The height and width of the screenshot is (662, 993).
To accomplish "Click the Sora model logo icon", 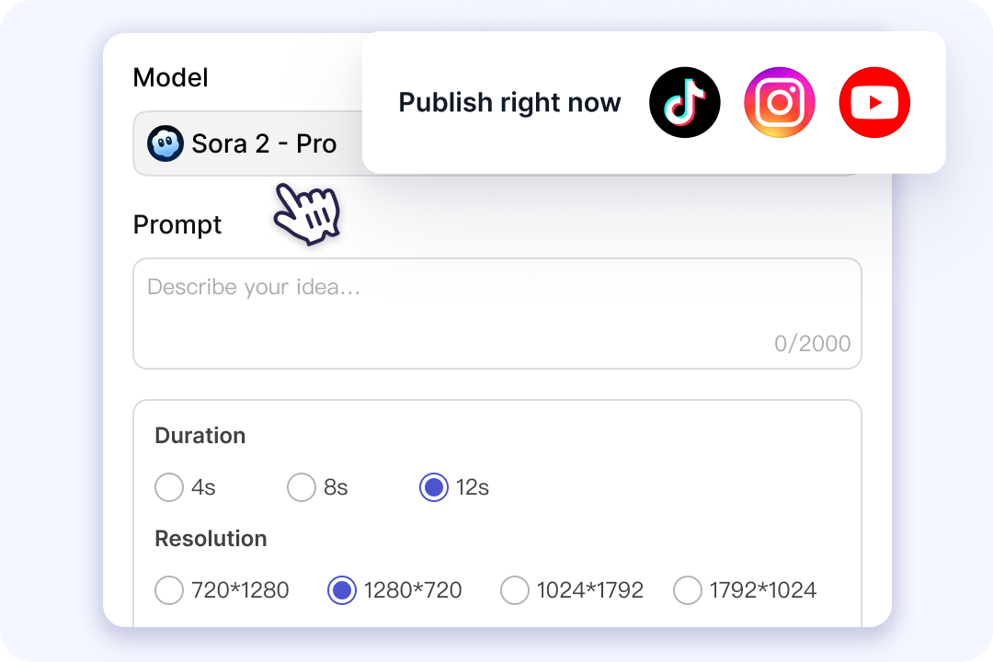I will point(165,143).
